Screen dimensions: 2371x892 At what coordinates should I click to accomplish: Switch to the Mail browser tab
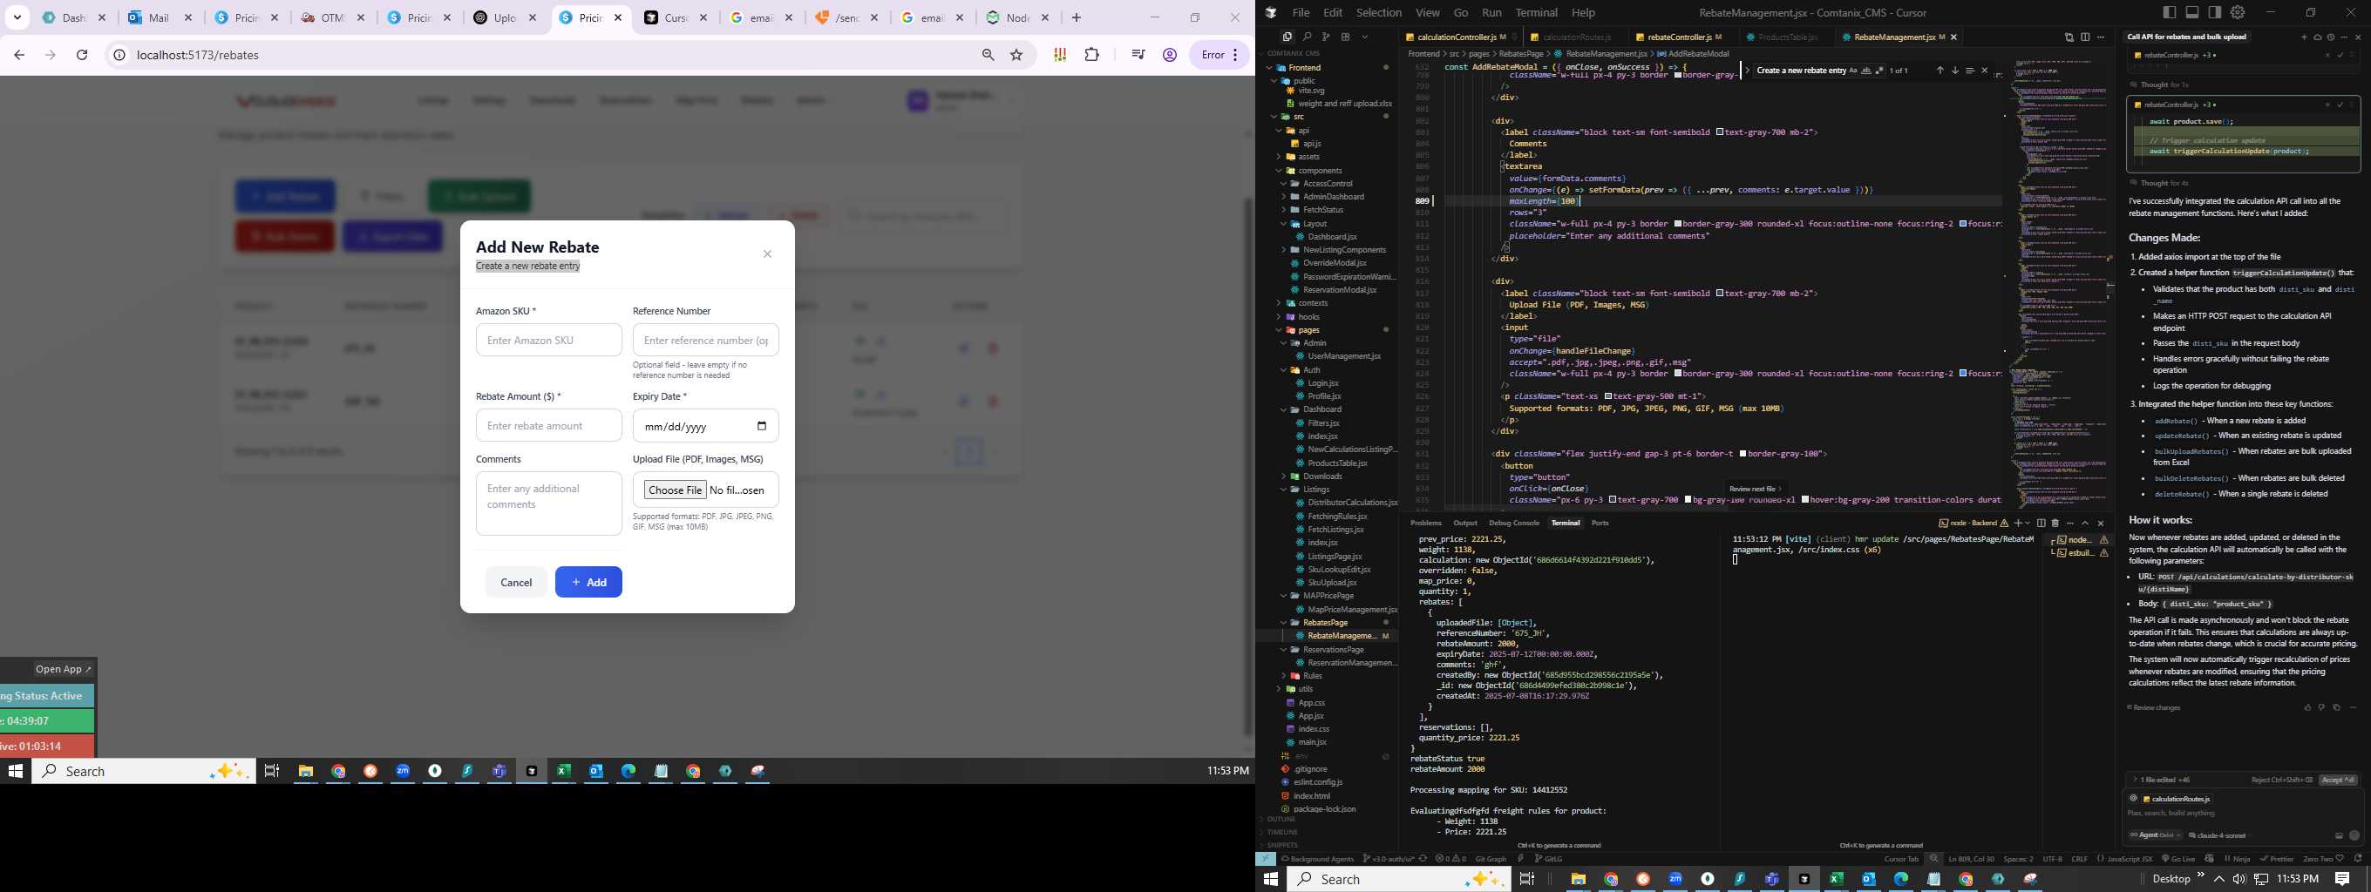[161, 17]
